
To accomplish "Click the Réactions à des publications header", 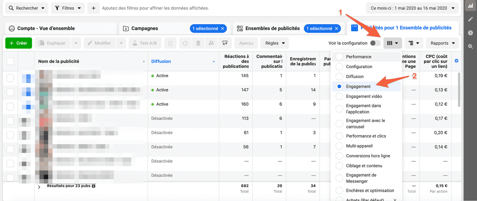I will [x=236, y=61].
